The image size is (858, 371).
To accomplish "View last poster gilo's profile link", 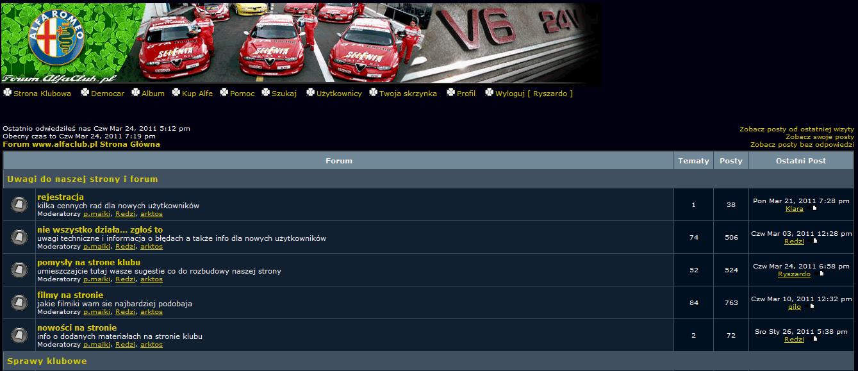I will (x=795, y=307).
